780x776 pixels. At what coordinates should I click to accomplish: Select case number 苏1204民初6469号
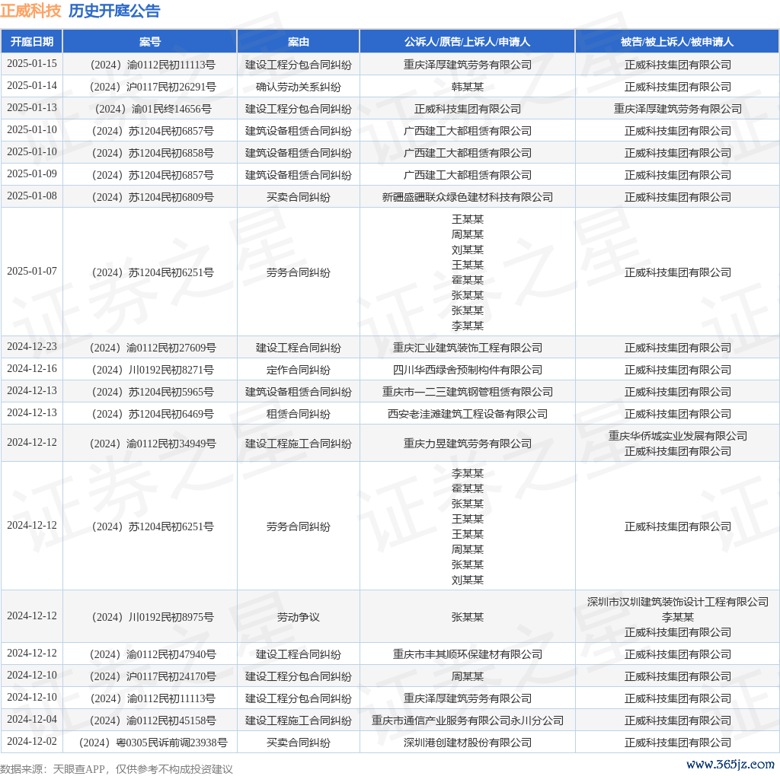click(x=153, y=414)
